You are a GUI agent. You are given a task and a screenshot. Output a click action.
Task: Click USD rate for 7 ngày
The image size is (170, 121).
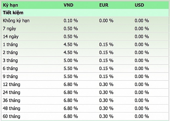pyautogui.click(x=142, y=28)
